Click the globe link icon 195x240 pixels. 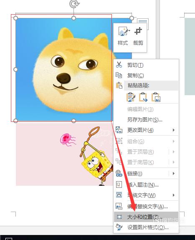119,173
